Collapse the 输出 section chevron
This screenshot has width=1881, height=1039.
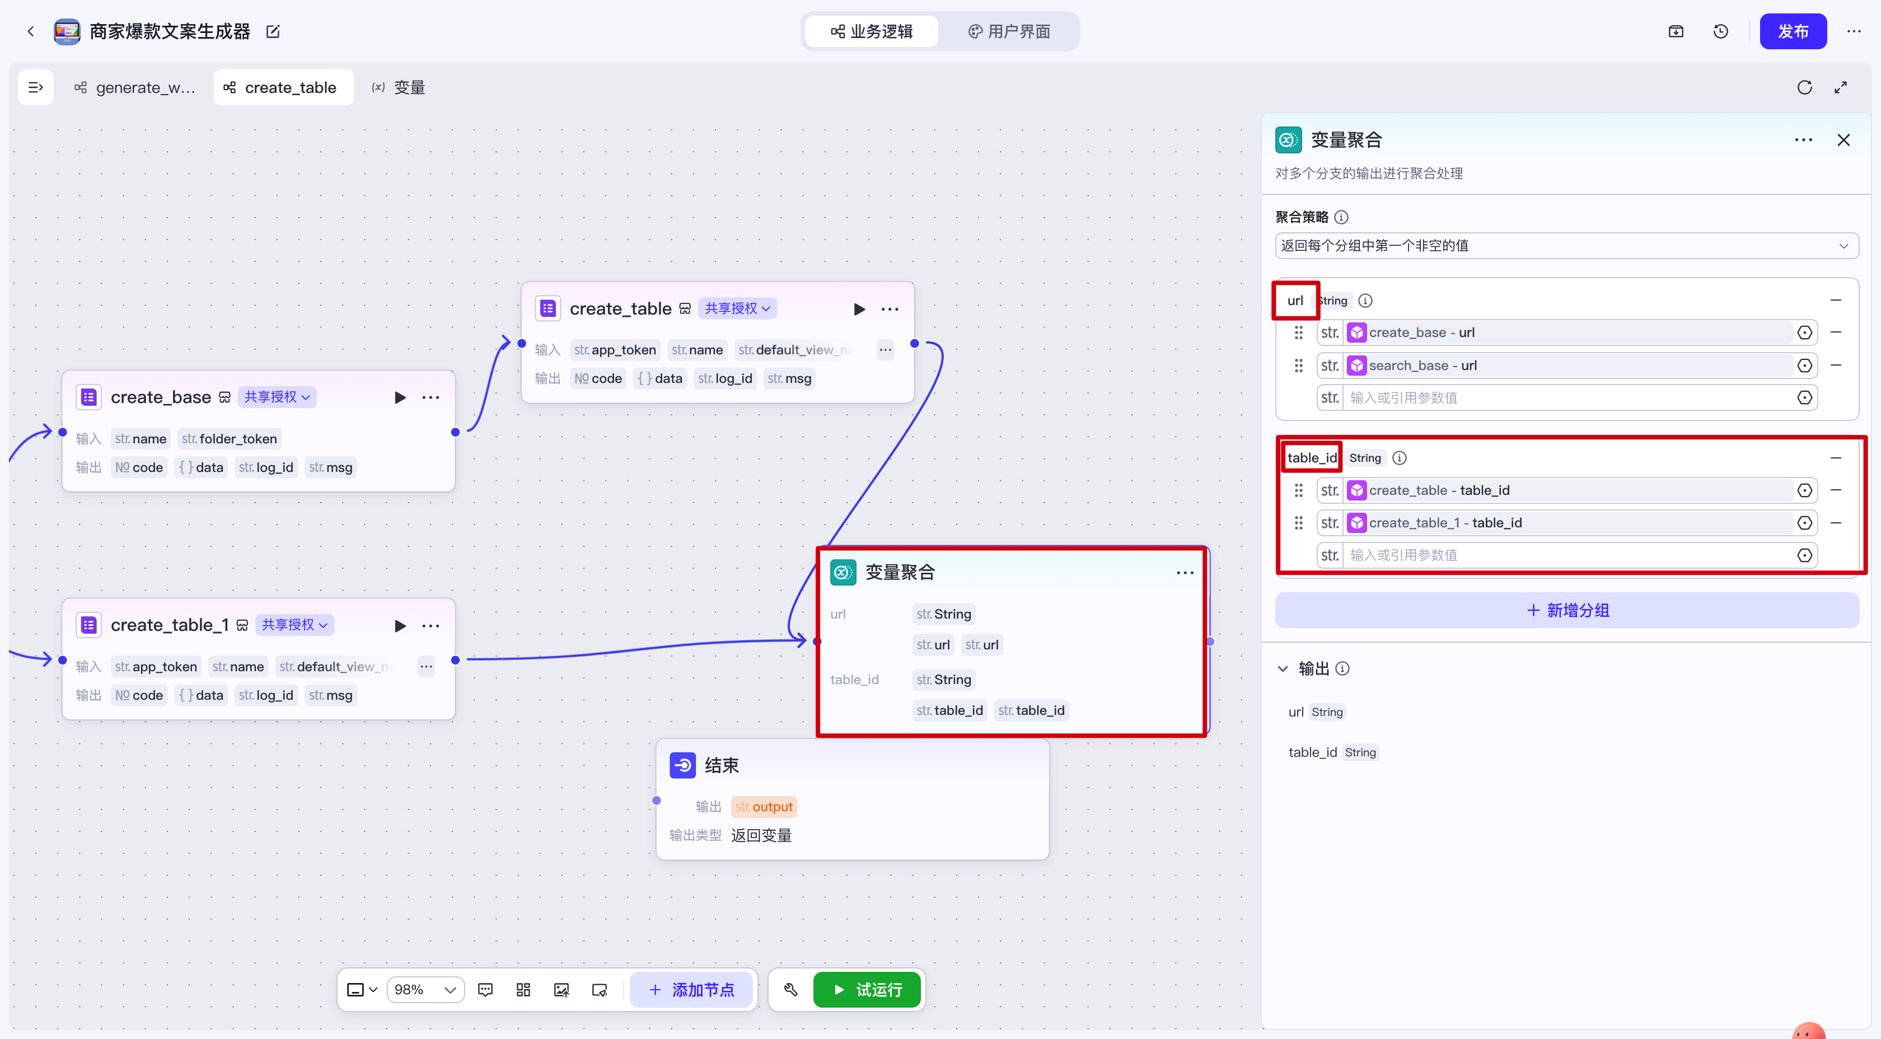tap(1282, 669)
